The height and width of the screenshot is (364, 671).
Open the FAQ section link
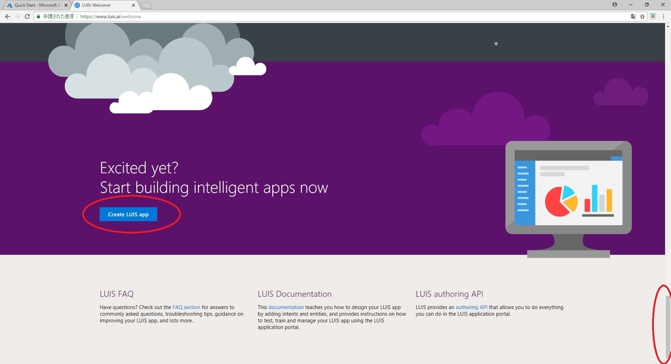pyautogui.click(x=186, y=307)
